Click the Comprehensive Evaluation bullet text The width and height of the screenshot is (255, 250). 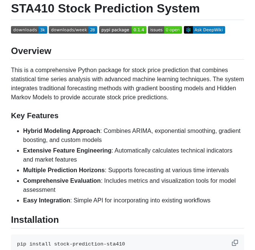tap(129, 185)
